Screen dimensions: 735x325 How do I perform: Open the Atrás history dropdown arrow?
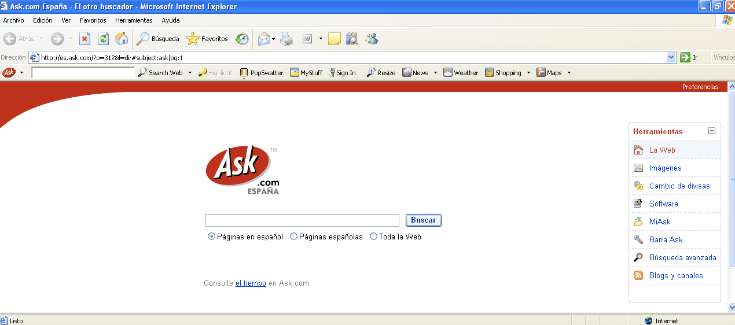point(41,39)
